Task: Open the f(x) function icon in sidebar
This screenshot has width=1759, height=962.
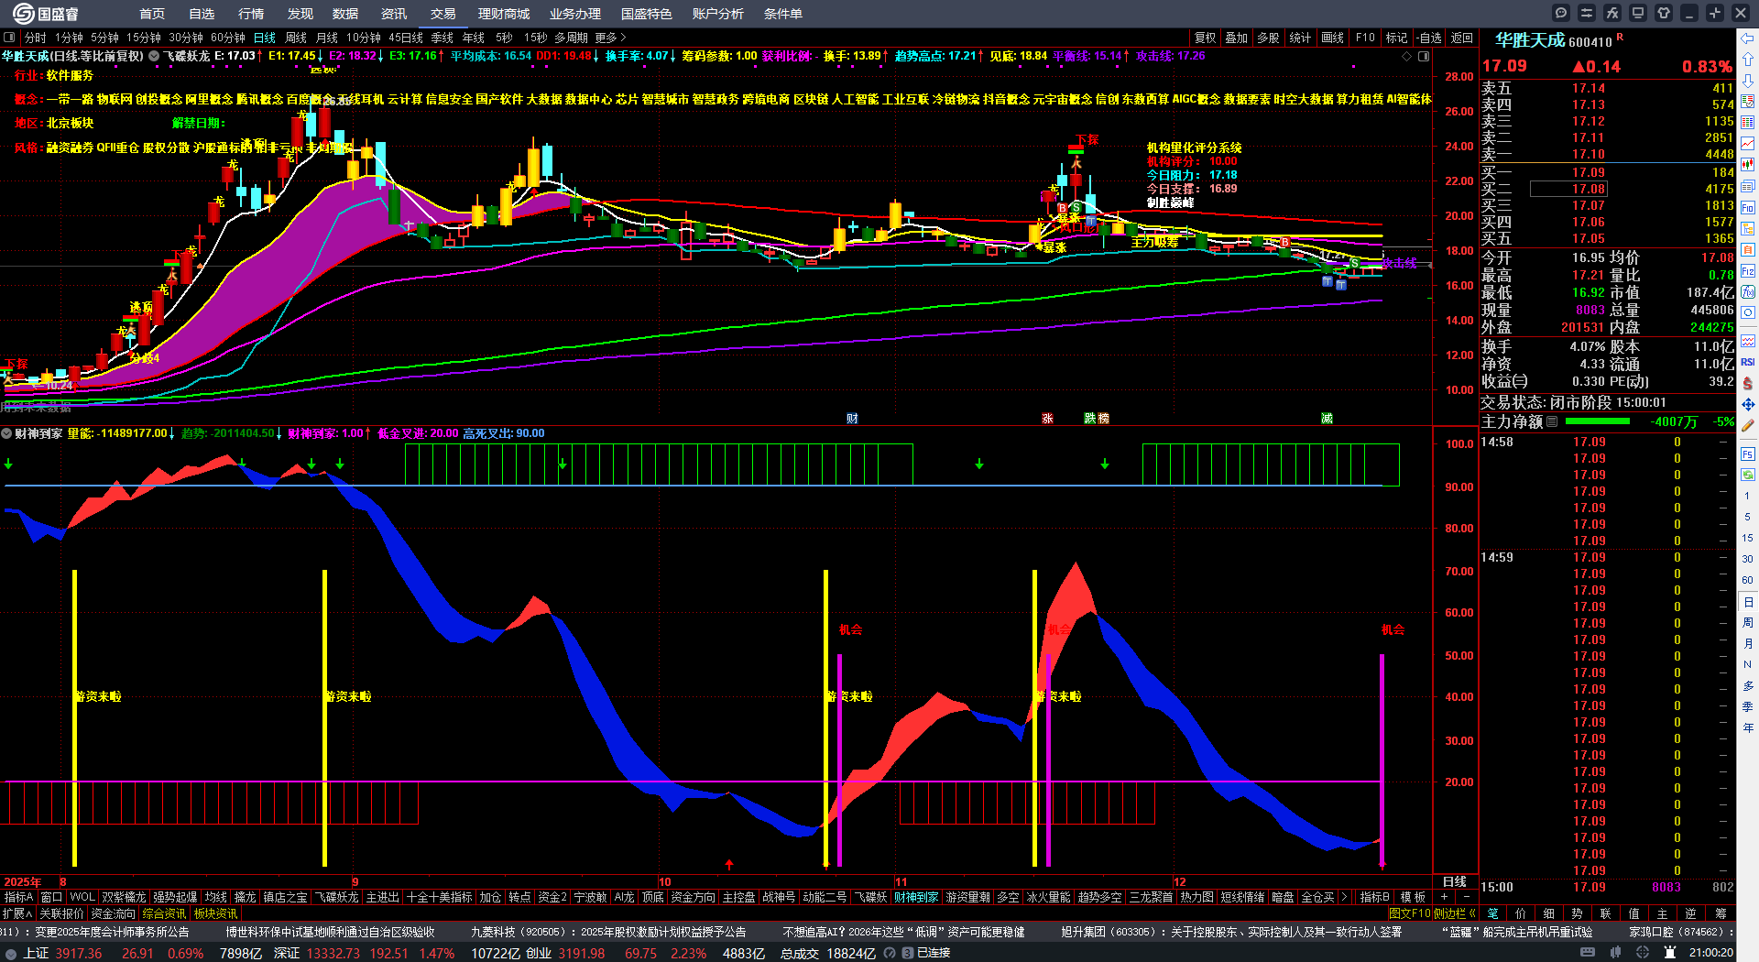Action: pos(1748,292)
